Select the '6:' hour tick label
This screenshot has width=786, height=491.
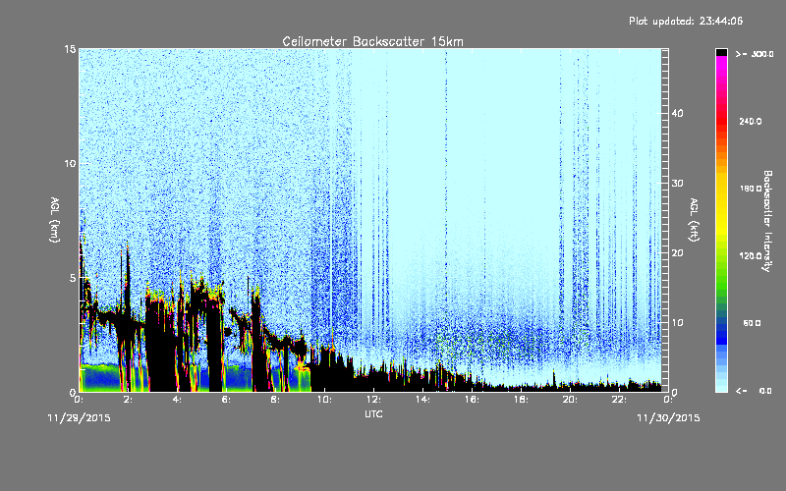tap(226, 400)
